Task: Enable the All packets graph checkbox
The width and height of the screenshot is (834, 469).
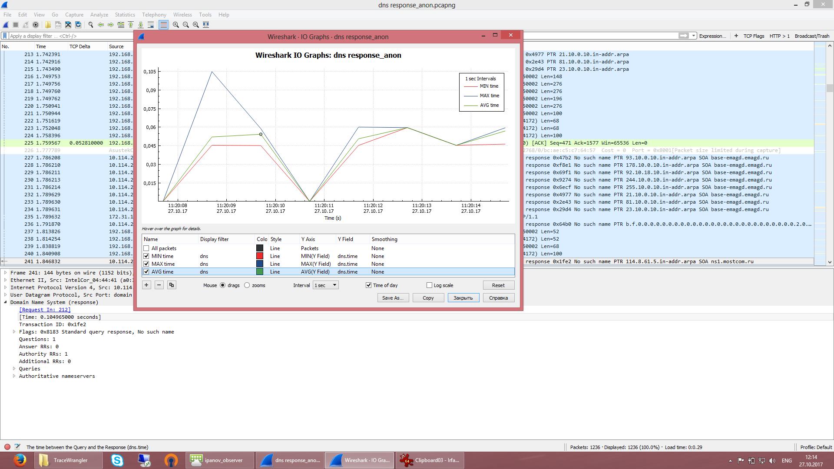Action: click(x=146, y=248)
